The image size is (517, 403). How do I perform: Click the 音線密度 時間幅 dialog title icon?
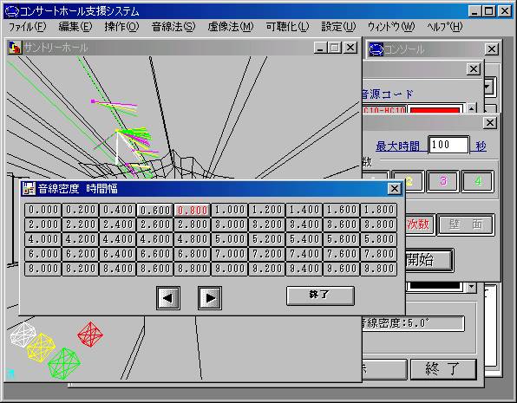[29, 188]
